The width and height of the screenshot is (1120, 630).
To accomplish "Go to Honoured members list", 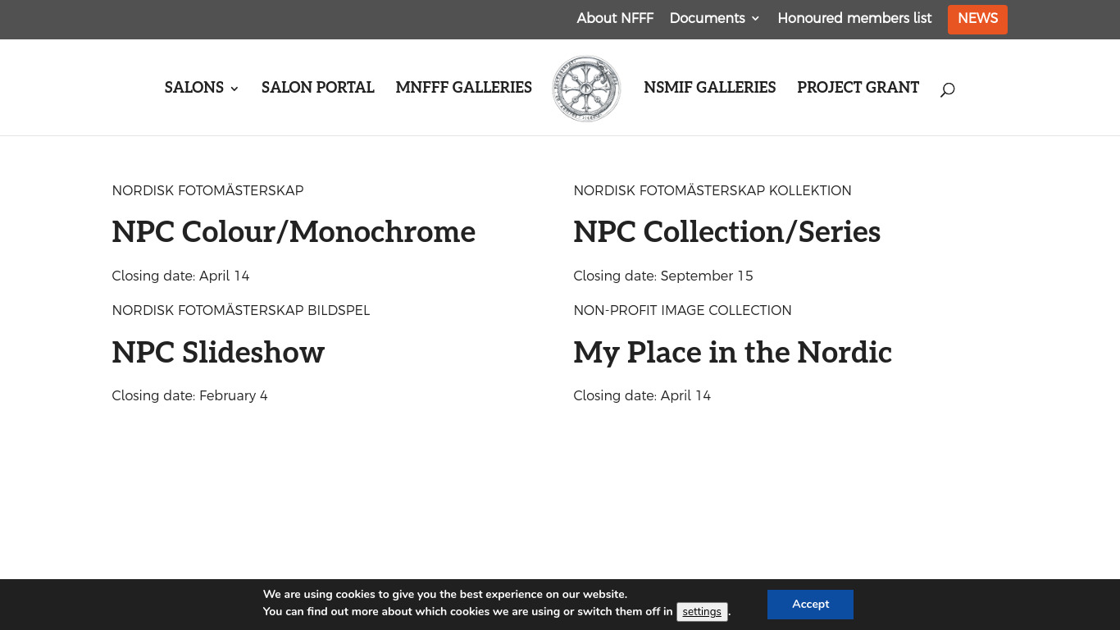I will point(854,18).
